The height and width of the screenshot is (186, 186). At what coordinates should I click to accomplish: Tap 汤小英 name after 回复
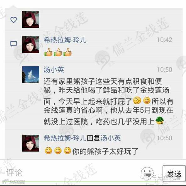click(111, 138)
